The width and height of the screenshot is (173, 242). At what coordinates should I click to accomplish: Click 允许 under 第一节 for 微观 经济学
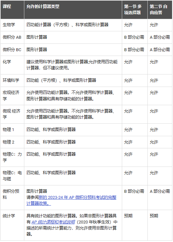(x=128, y=111)
